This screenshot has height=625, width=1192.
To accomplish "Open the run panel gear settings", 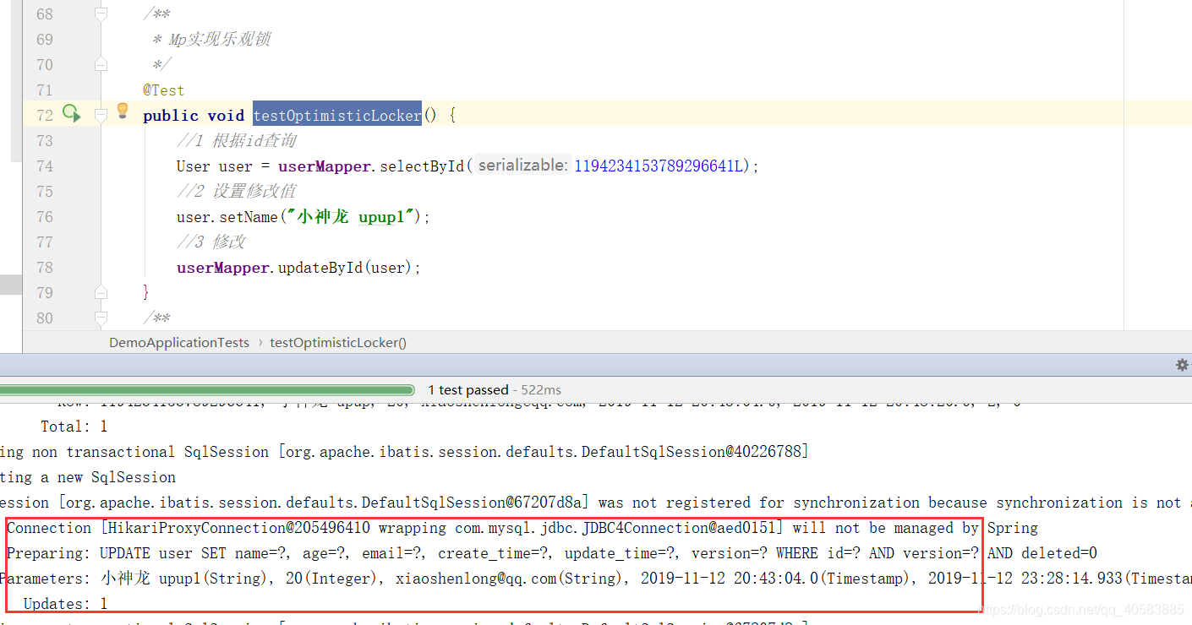I will click(1182, 365).
